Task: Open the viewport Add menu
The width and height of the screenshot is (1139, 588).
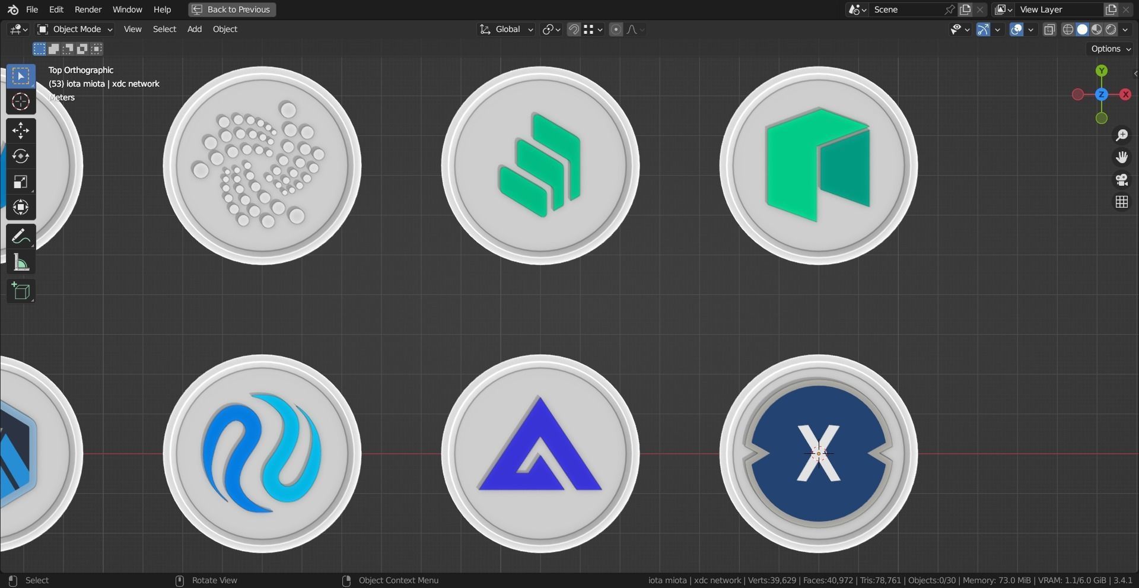Action: coord(195,29)
